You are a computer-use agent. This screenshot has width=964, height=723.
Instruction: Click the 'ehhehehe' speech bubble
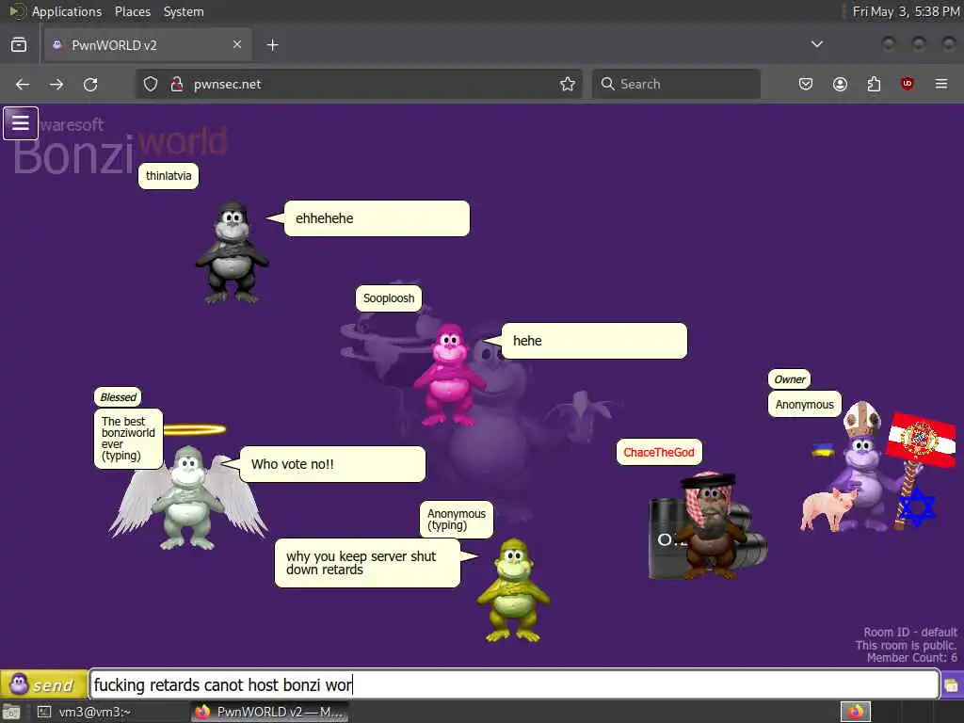pyautogui.click(x=377, y=218)
